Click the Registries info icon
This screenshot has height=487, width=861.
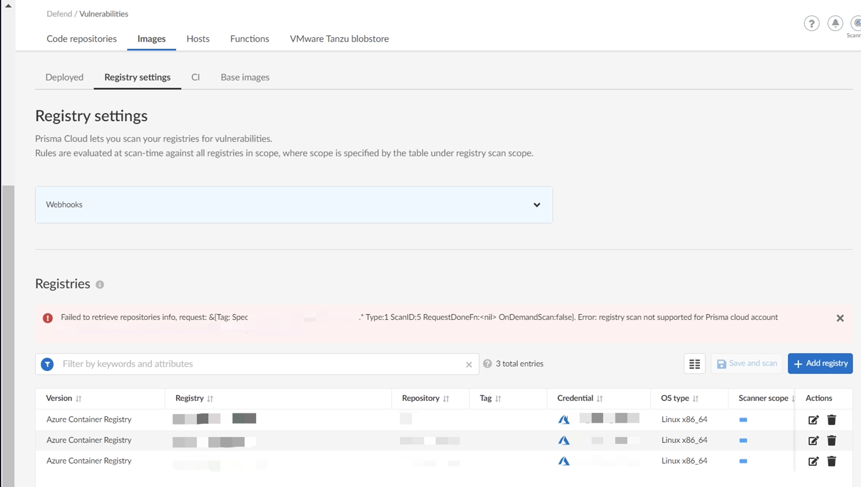tap(100, 284)
